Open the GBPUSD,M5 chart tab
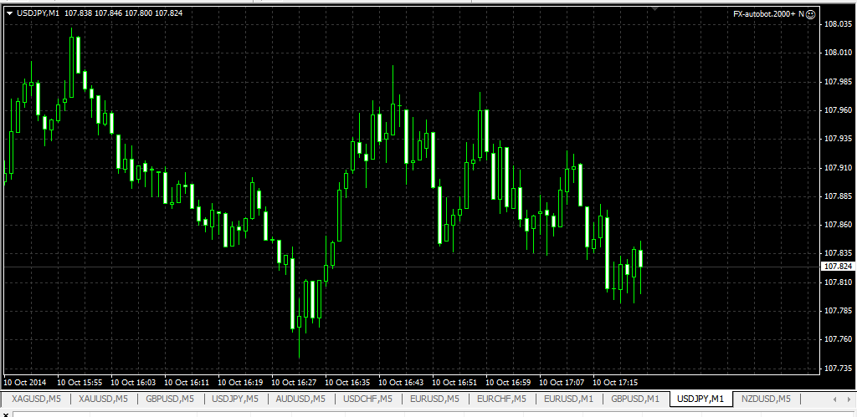 pos(170,399)
